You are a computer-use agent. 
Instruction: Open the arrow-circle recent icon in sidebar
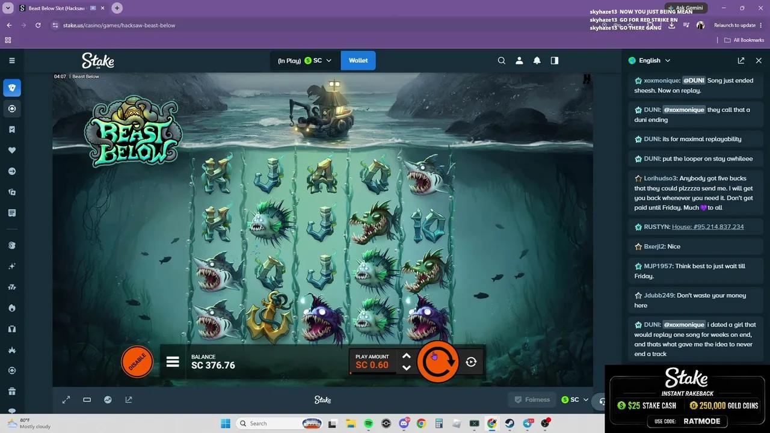tap(12, 171)
